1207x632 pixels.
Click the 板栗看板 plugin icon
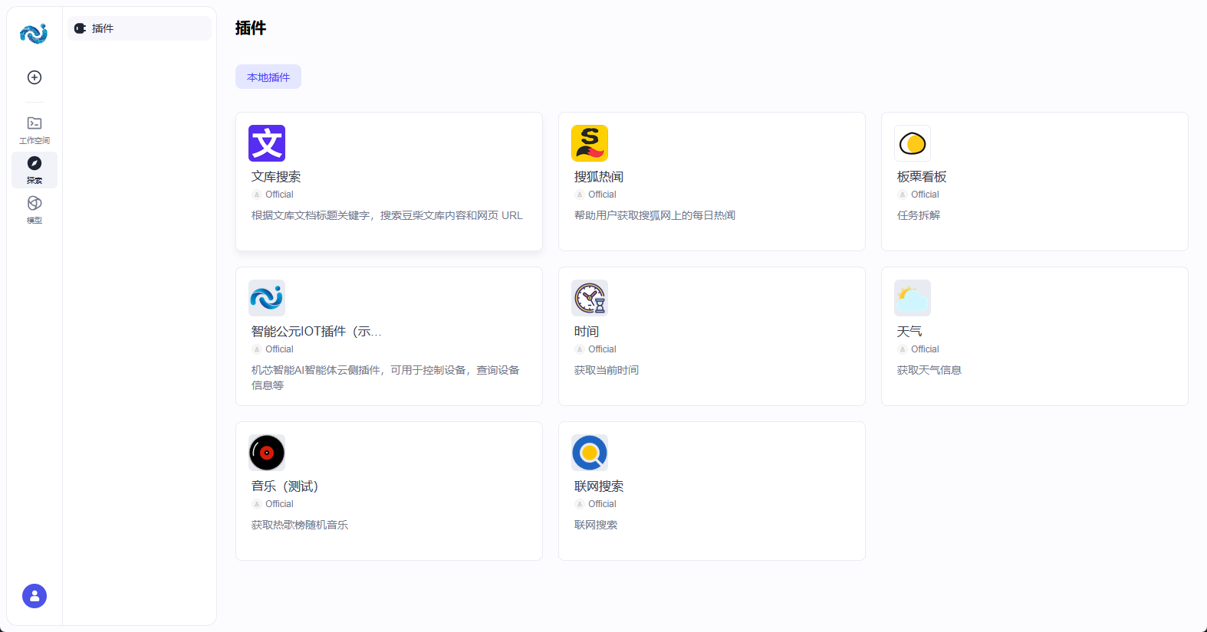click(x=913, y=143)
